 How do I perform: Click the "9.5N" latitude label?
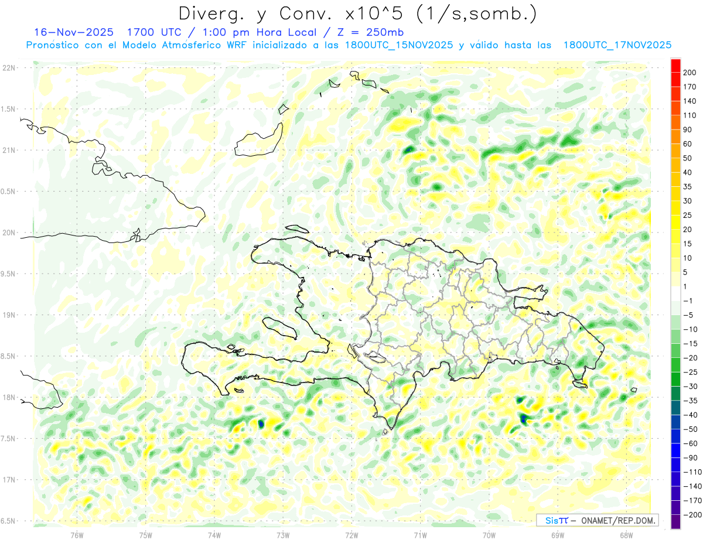(x=8, y=274)
